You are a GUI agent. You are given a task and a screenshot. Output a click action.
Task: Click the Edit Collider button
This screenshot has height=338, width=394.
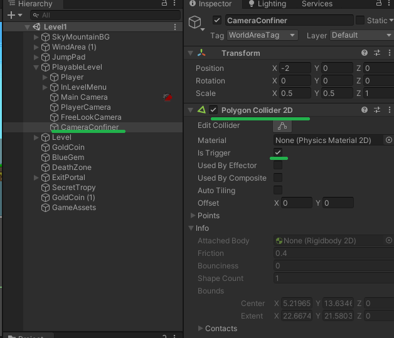(282, 126)
